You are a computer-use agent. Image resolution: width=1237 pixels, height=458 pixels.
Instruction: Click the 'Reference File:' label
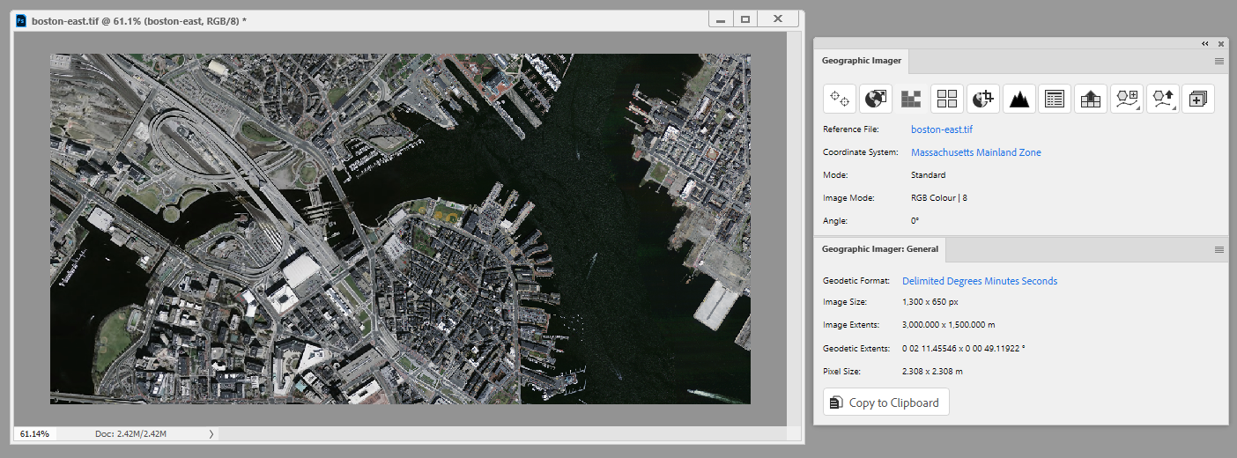pyautogui.click(x=851, y=129)
